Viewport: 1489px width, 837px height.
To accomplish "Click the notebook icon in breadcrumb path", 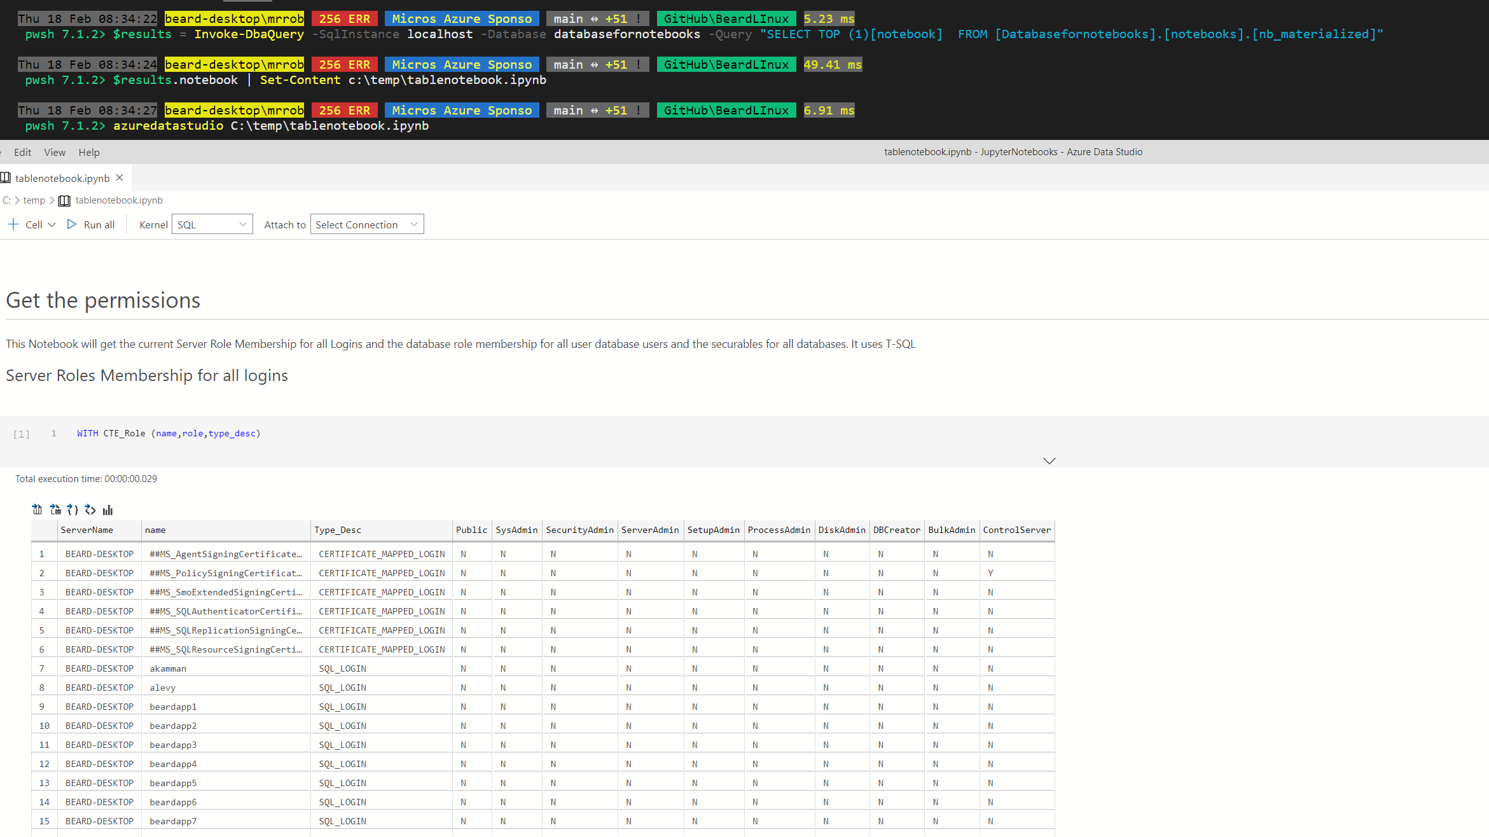I will click(x=64, y=201).
